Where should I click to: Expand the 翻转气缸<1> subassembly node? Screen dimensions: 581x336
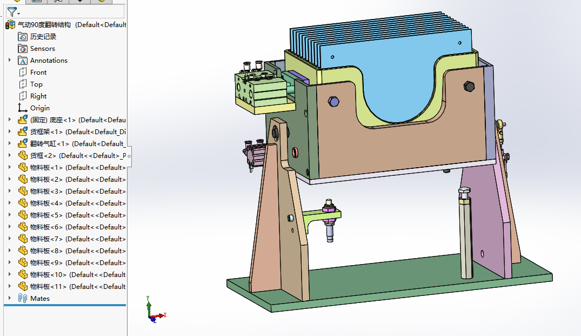point(10,143)
